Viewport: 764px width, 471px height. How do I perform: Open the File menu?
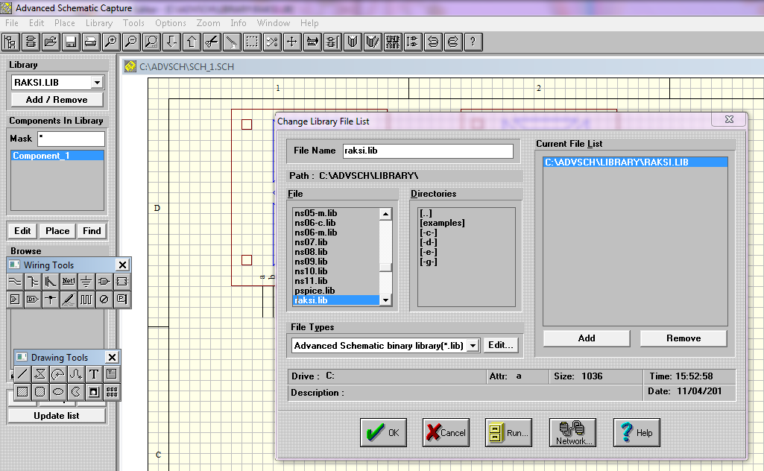(12, 23)
